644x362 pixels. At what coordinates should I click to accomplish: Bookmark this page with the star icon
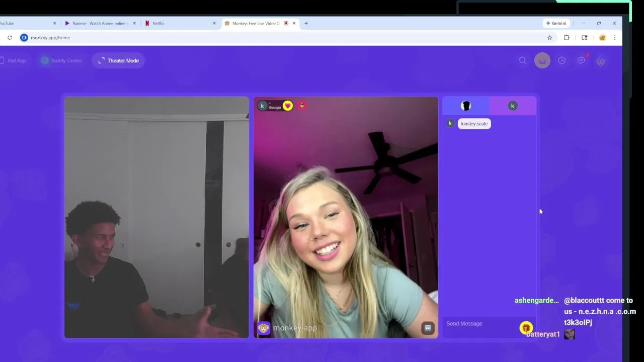[x=550, y=38]
